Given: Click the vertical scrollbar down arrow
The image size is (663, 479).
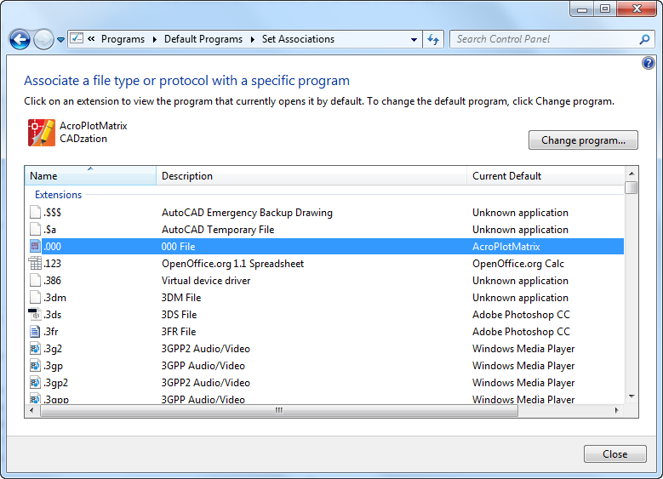Looking at the screenshot, I should click(x=632, y=396).
